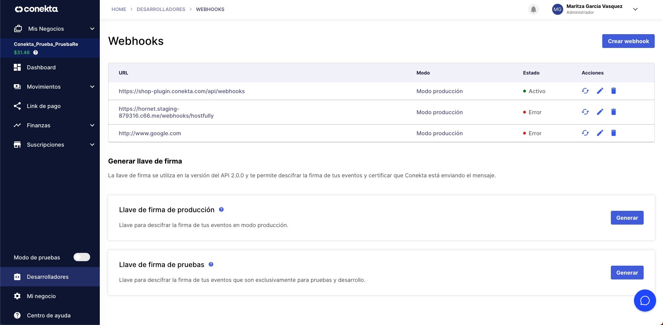
Task: Open the user account dropdown
Action: [635, 9]
